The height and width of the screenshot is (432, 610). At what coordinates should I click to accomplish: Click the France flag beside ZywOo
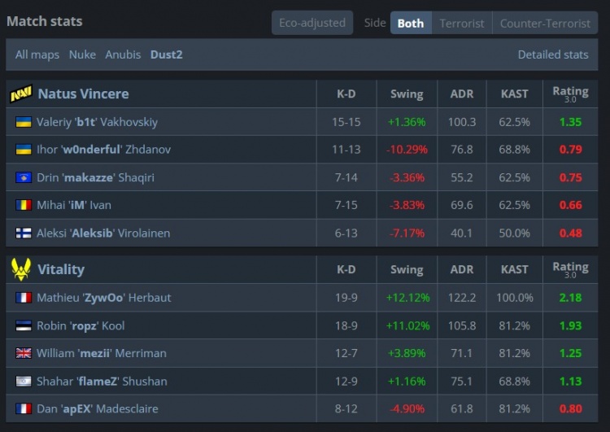[x=24, y=298]
